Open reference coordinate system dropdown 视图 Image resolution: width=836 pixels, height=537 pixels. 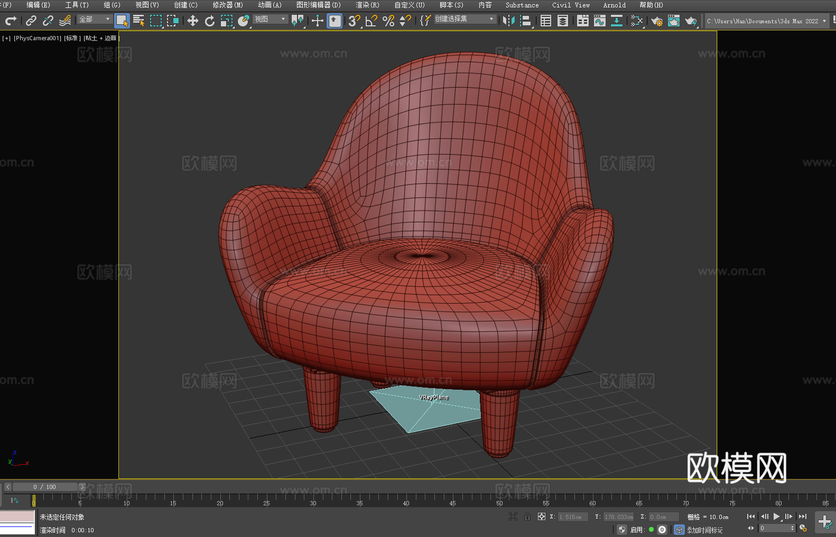click(x=270, y=19)
